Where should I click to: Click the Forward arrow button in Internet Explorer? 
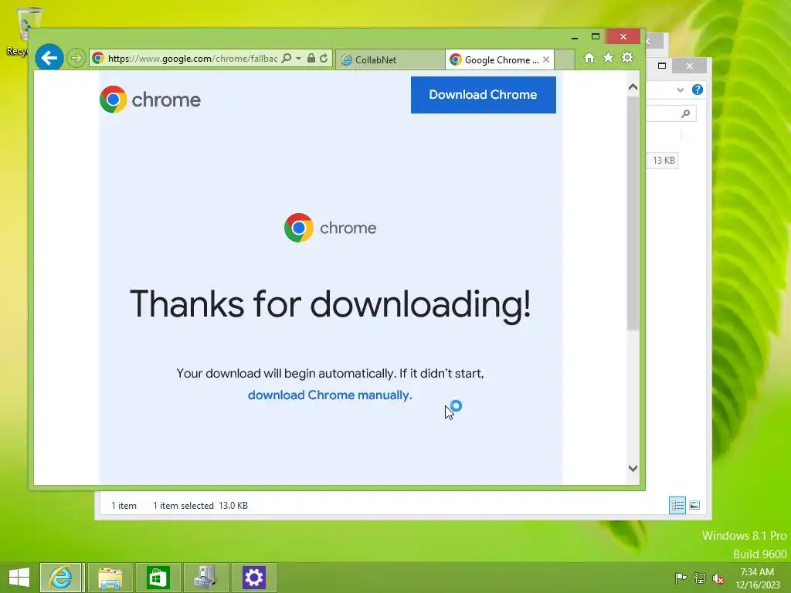coord(76,58)
